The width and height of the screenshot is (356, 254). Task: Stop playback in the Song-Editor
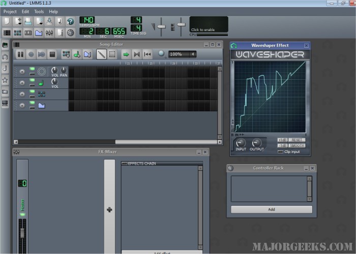(52, 54)
